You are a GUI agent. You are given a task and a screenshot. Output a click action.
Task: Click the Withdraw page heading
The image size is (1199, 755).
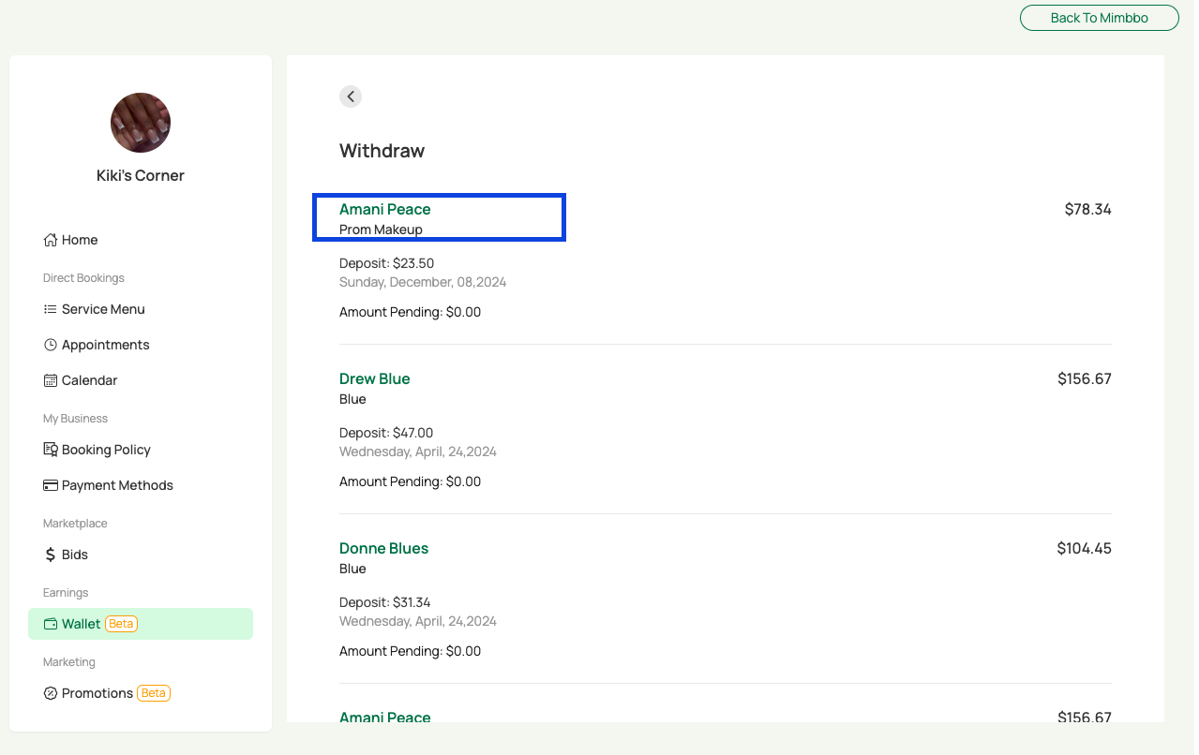(382, 151)
